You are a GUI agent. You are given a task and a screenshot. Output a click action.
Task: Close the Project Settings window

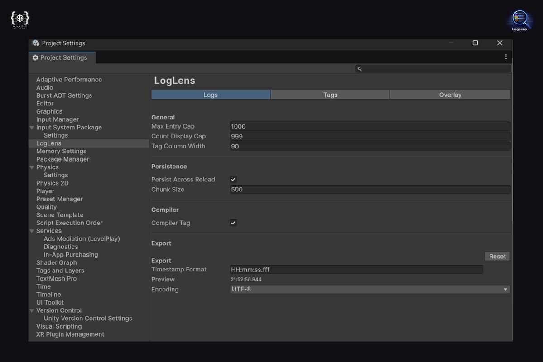click(x=500, y=43)
